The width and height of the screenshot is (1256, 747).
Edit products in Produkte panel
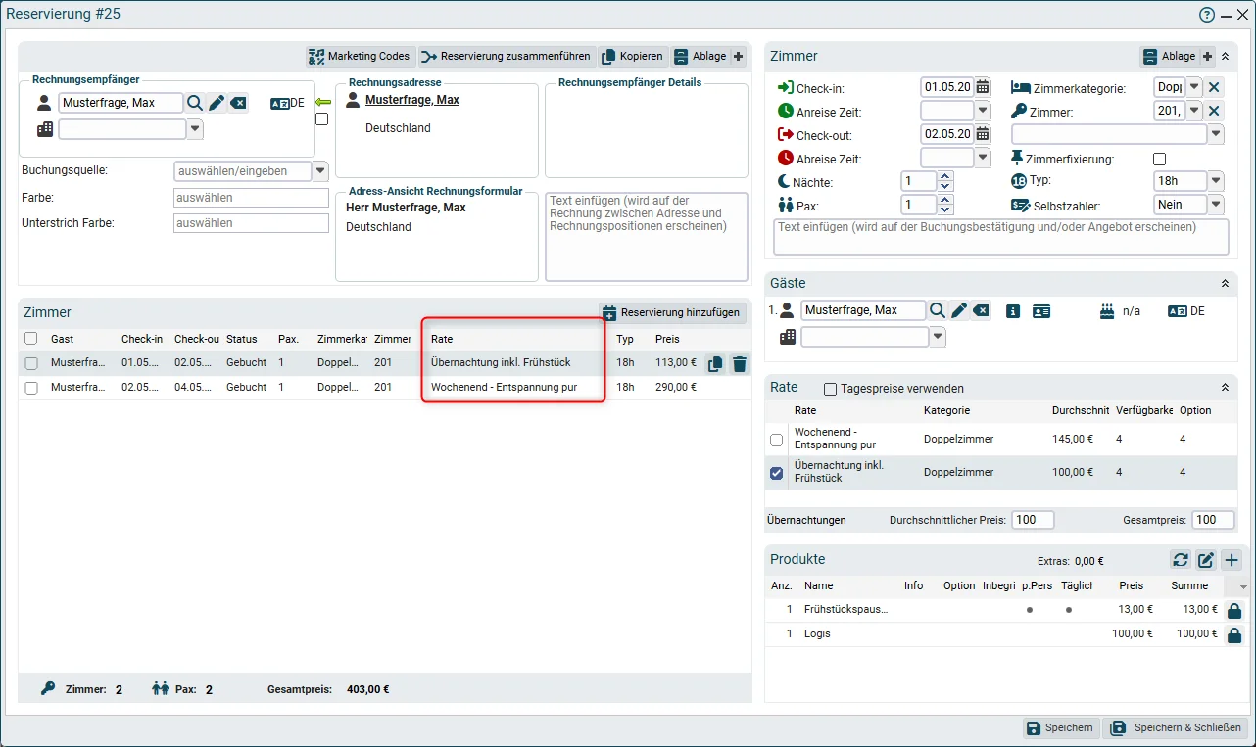(x=1206, y=560)
